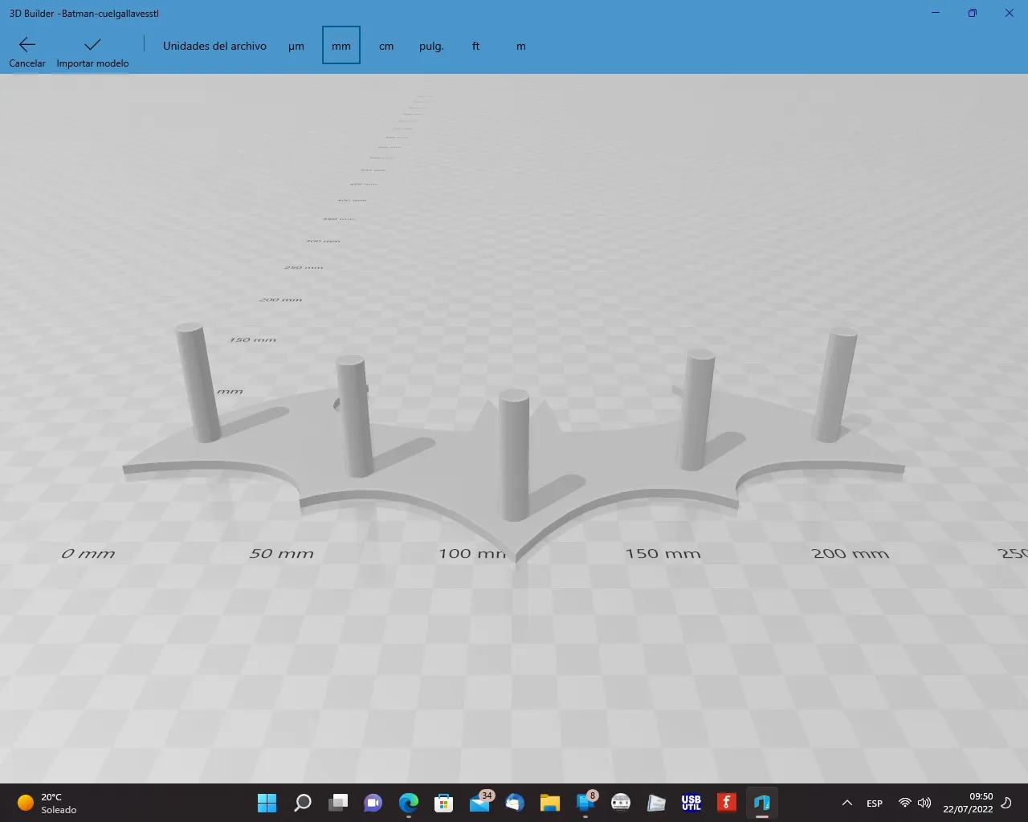Close the 3D Builder window
The width and height of the screenshot is (1028, 822).
tap(1010, 13)
